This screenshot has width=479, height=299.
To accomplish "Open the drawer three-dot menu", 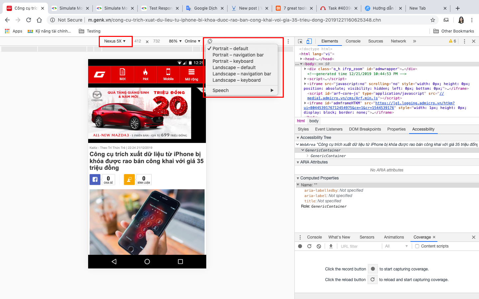I will pyautogui.click(x=300, y=237).
